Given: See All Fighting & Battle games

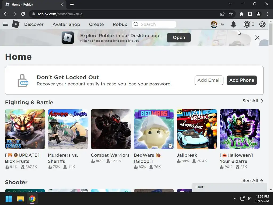Looking at the screenshot, I should point(253,101).
